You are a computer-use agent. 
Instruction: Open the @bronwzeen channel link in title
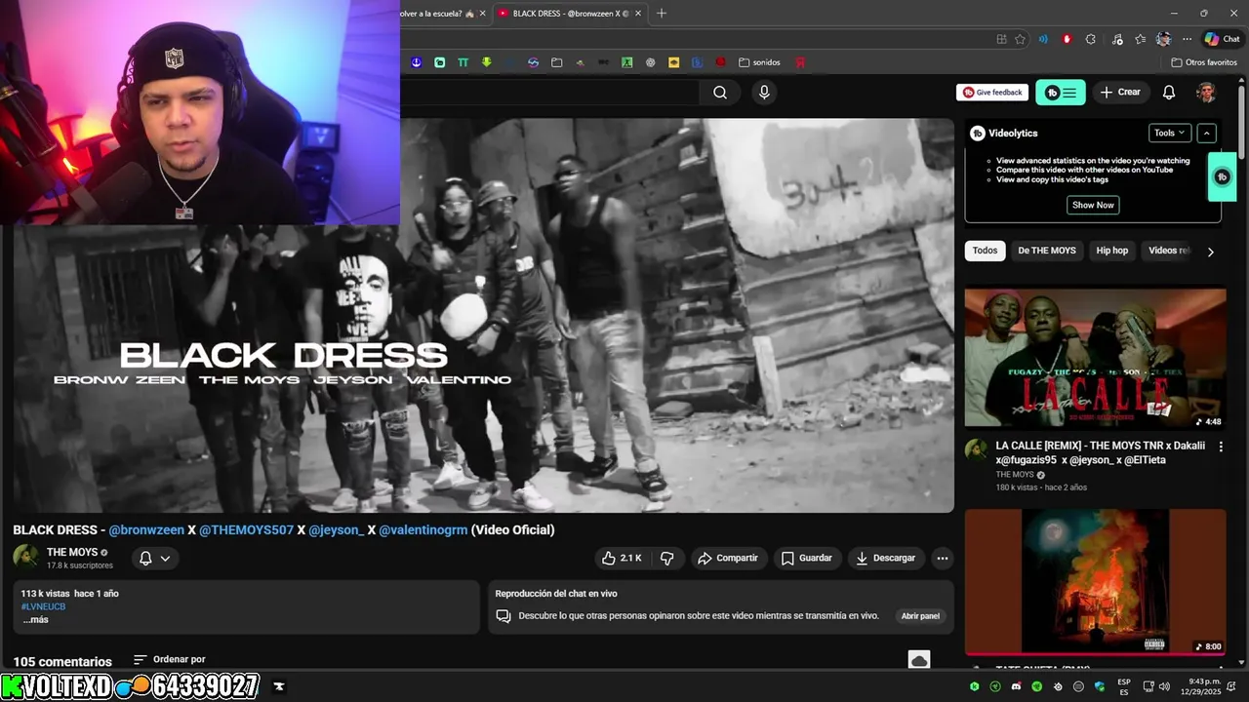tap(146, 530)
